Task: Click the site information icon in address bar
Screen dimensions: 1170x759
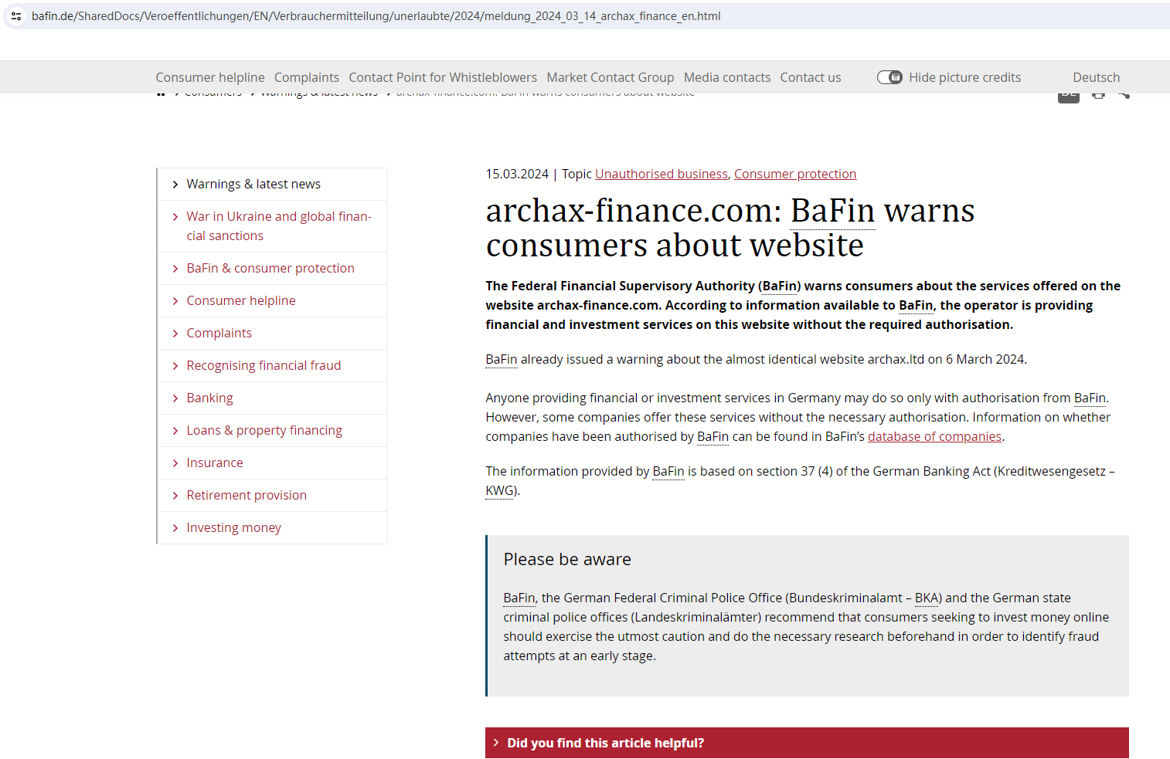Action: click(16, 16)
